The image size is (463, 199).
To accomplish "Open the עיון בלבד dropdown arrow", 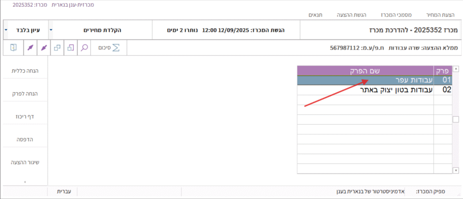I will 5,30.
